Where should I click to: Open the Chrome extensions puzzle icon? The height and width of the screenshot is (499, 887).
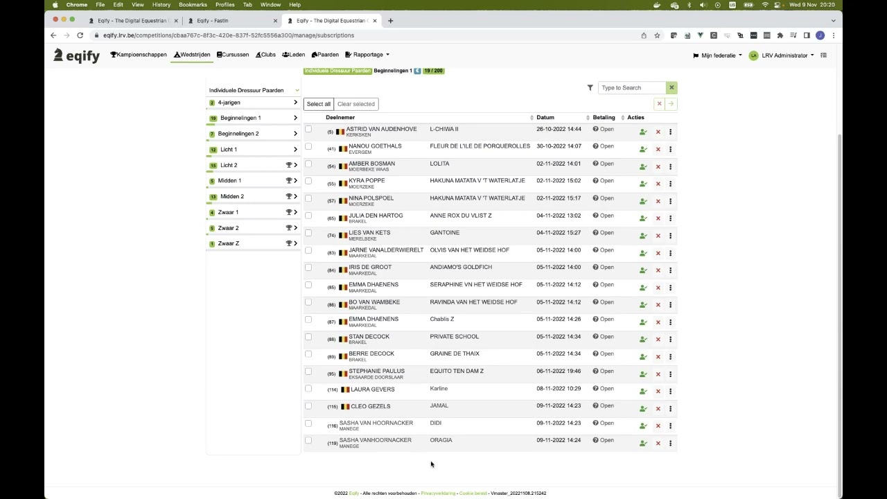pos(780,35)
